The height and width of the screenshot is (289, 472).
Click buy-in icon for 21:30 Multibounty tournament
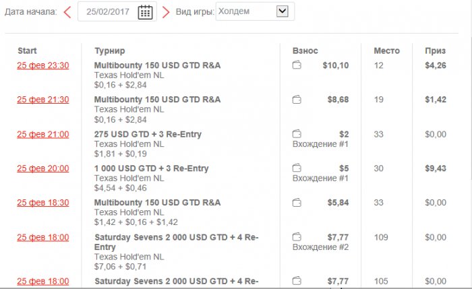297,100
